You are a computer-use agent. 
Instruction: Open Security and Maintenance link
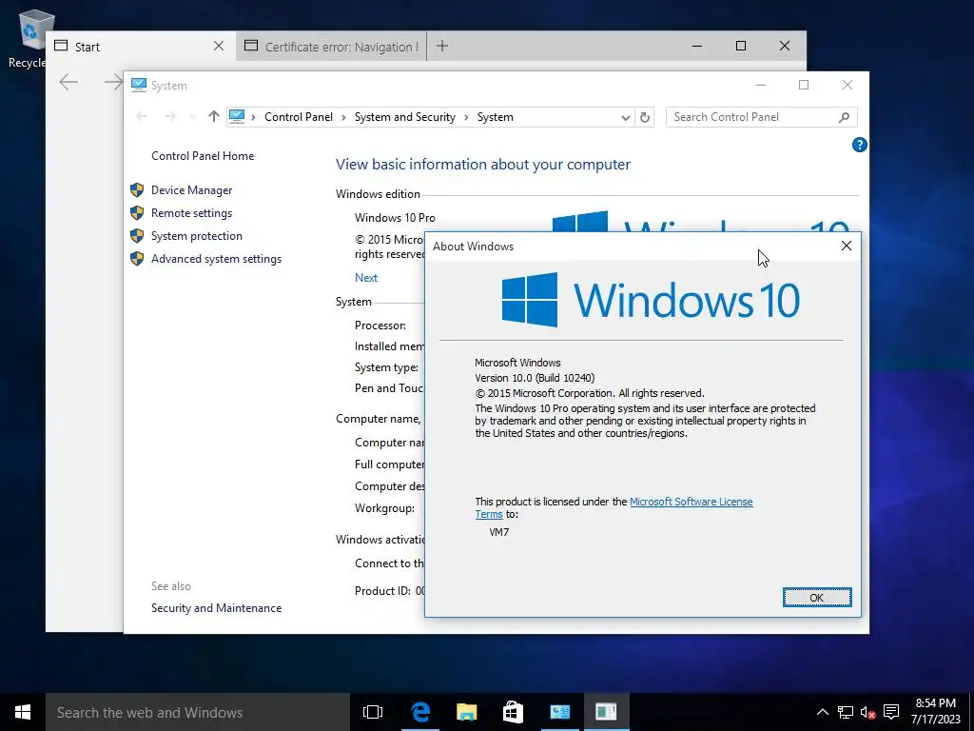click(x=216, y=608)
